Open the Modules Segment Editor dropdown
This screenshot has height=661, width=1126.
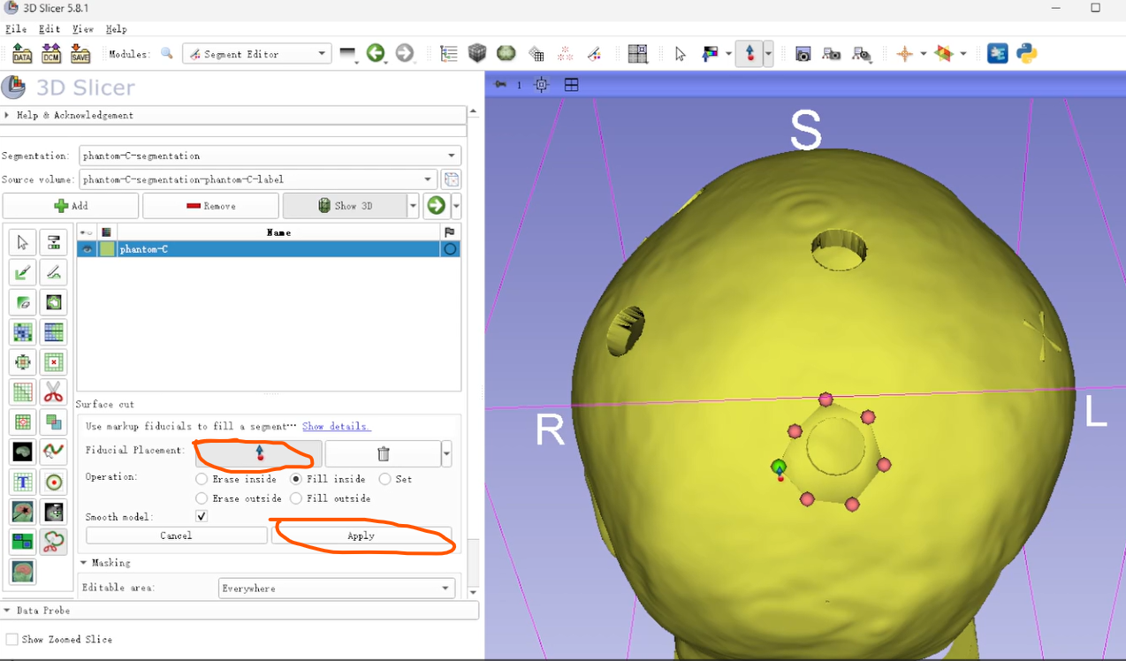[x=257, y=54]
